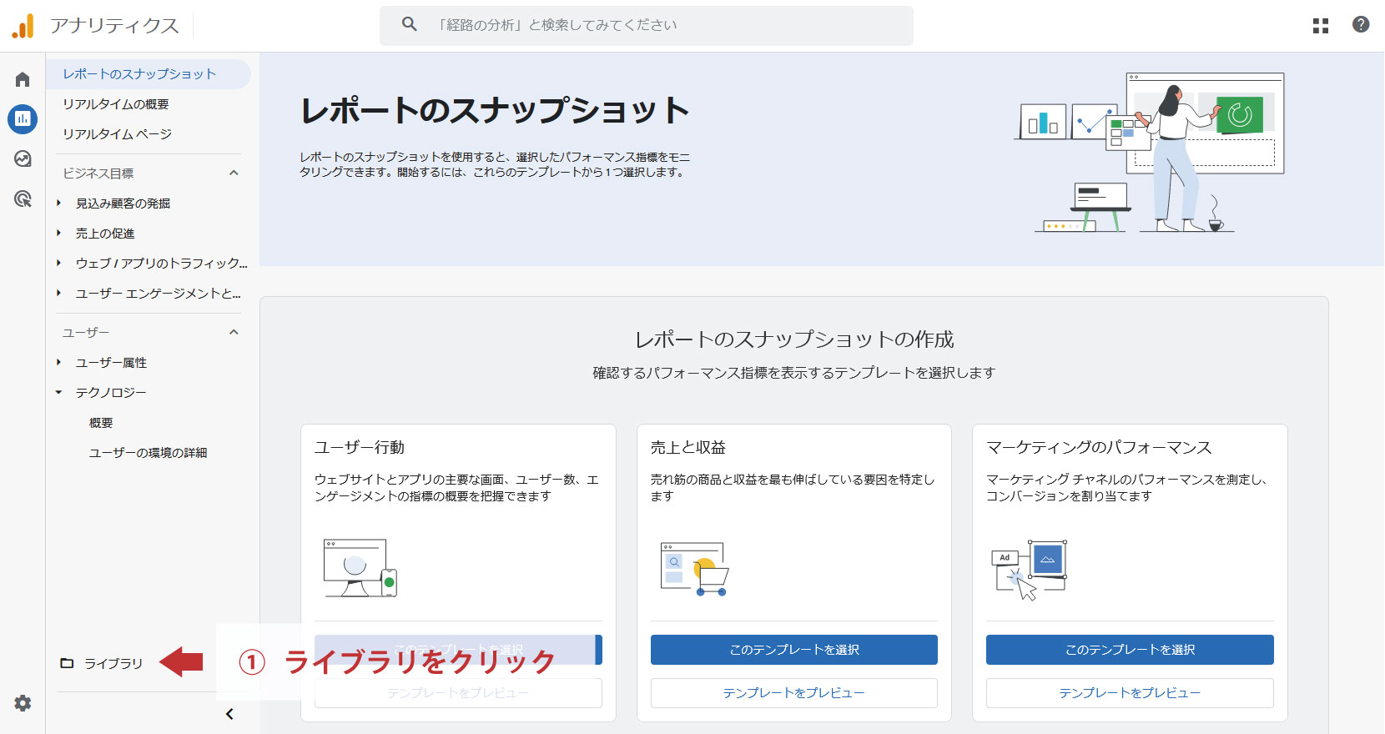1385x734 pixels.
Task: Open the Google apps grid icon
Action: (1320, 25)
